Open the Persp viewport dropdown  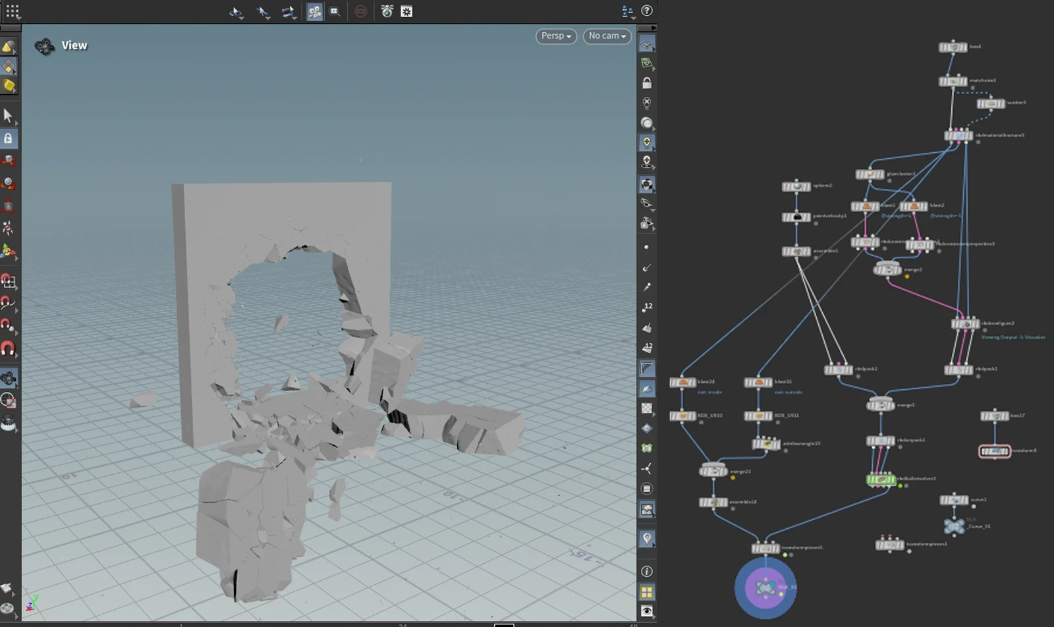(x=556, y=36)
